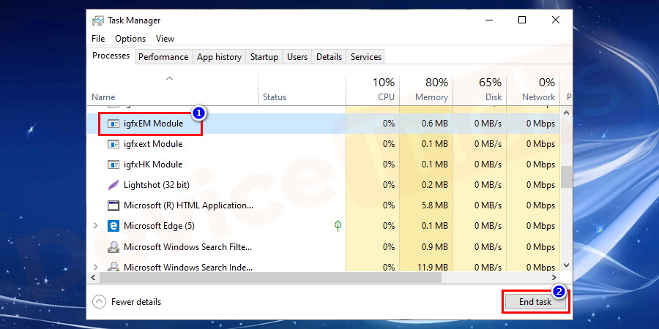Click the vertical scrollbar up arrow
The height and width of the screenshot is (329, 659).
pyautogui.click(x=566, y=113)
